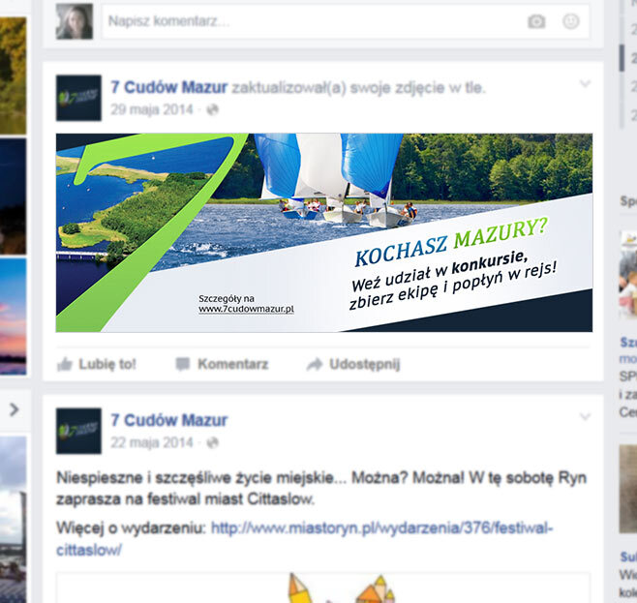Click the Lubię to! thumbs-up button
The image size is (637, 603).
(x=96, y=364)
